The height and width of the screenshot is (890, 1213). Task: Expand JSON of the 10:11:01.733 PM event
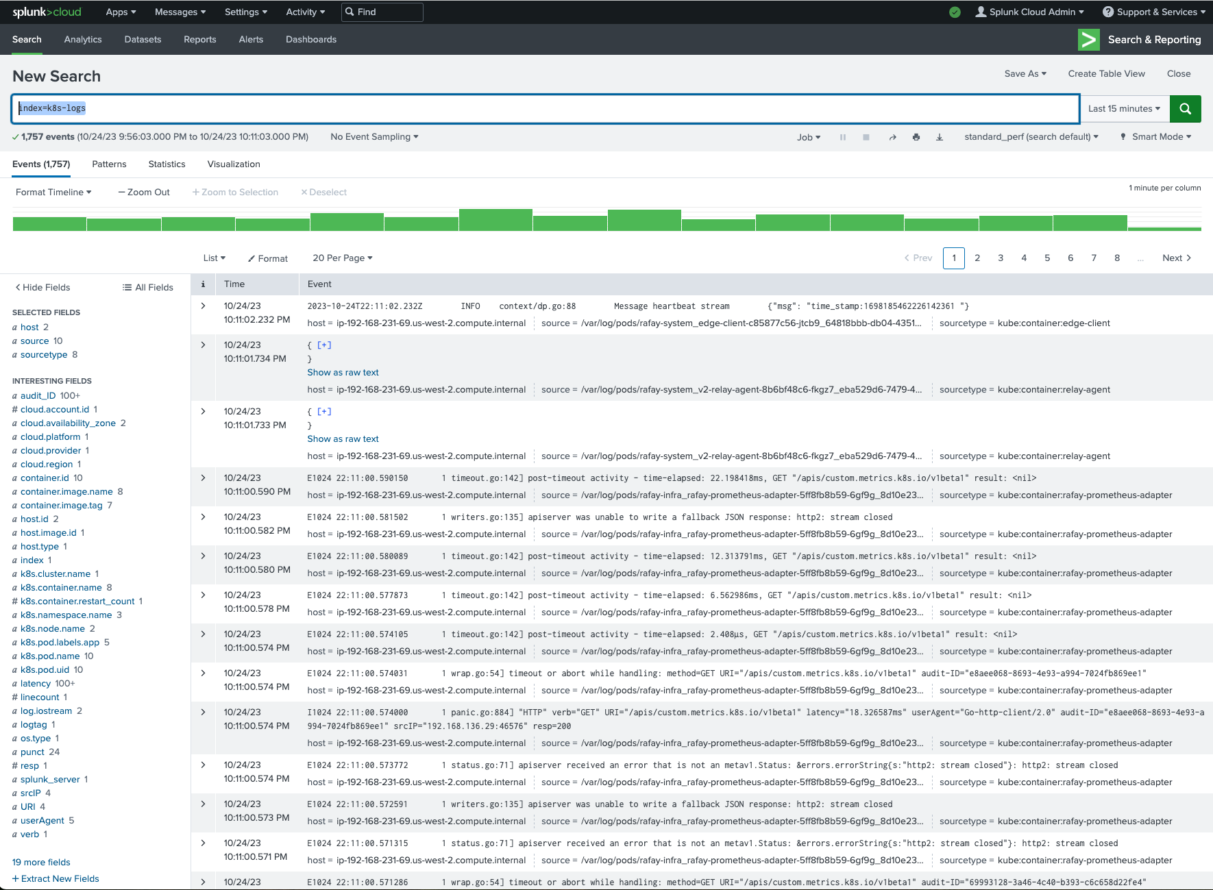pos(324,411)
